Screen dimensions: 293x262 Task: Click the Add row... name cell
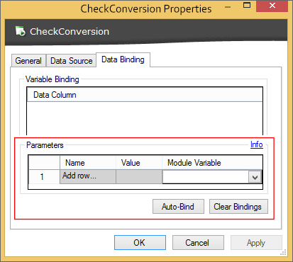coord(88,176)
